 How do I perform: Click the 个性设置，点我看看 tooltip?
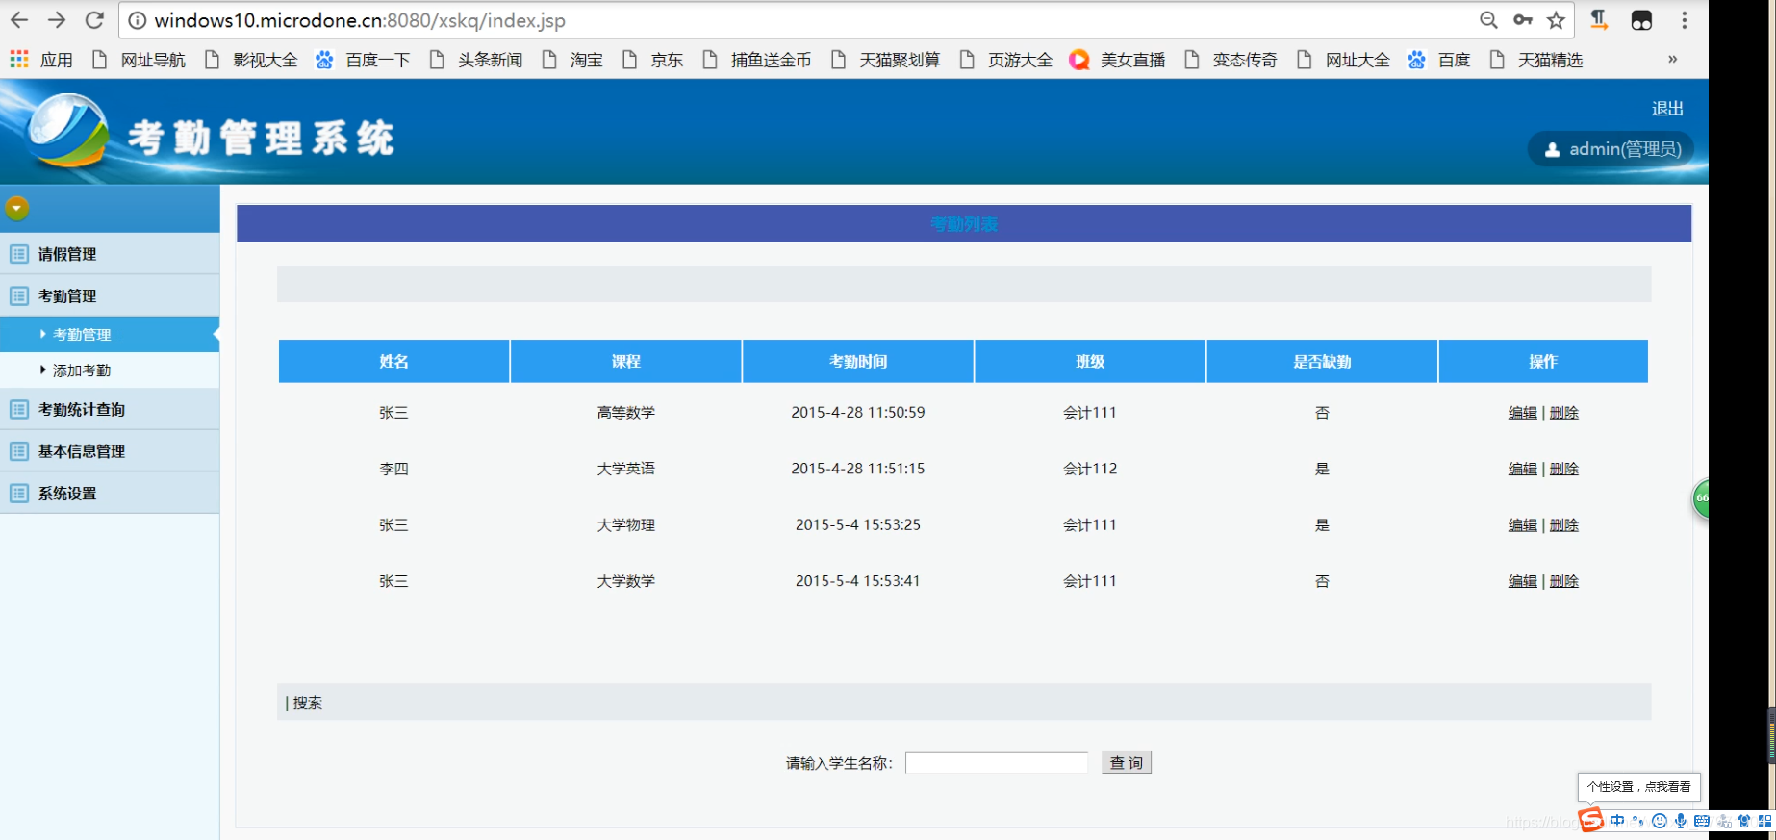(x=1638, y=787)
